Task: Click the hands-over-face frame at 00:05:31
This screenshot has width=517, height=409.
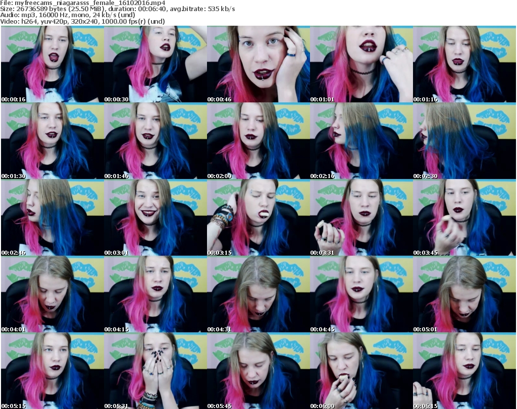Action: tap(155, 371)
